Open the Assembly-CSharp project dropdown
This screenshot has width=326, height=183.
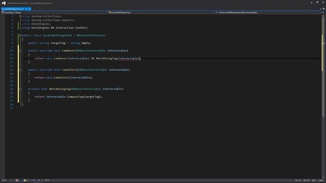(55, 13)
